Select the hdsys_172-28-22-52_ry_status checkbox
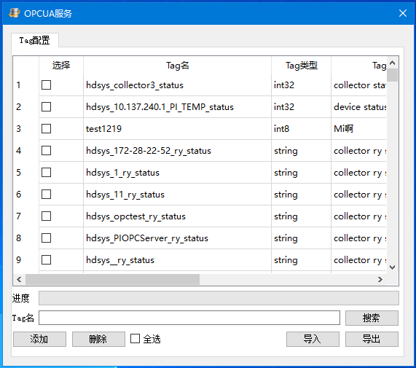Image resolution: width=416 pixels, height=368 pixels. 46,151
